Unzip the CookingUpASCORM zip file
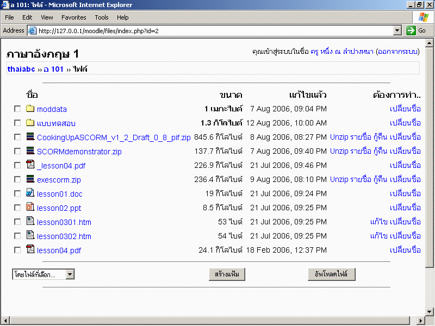Image resolution: width=435 pixels, height=326 pixels. [339, 137]
